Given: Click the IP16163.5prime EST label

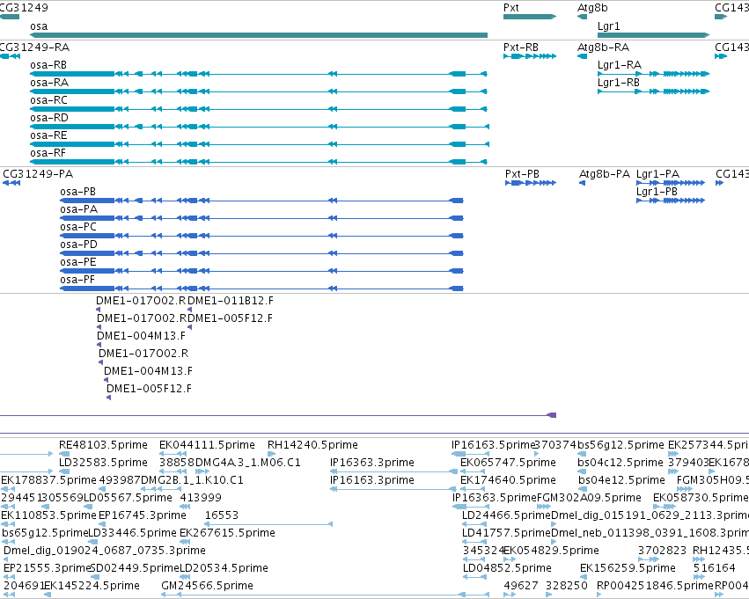Looking at the screenshot, I should pos(493,445).
